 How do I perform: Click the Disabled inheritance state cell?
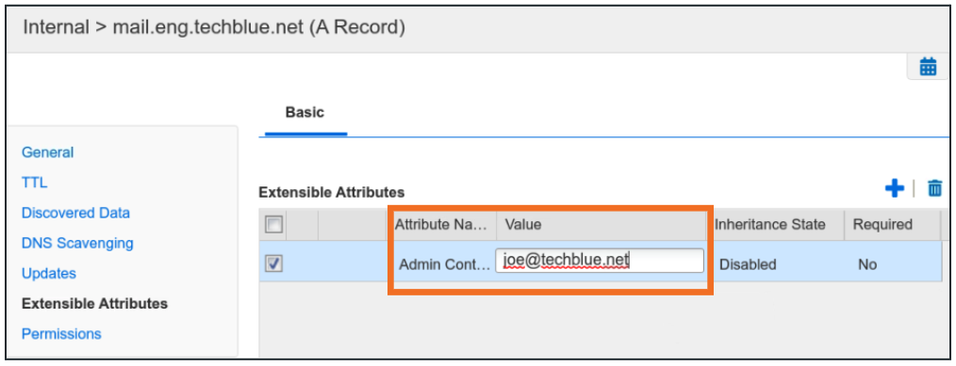[748, 264]
